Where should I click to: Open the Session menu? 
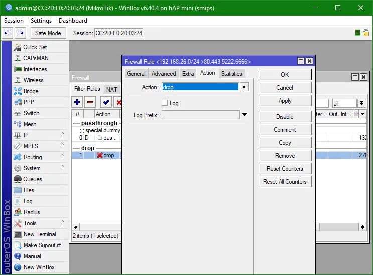coord(14,21)
